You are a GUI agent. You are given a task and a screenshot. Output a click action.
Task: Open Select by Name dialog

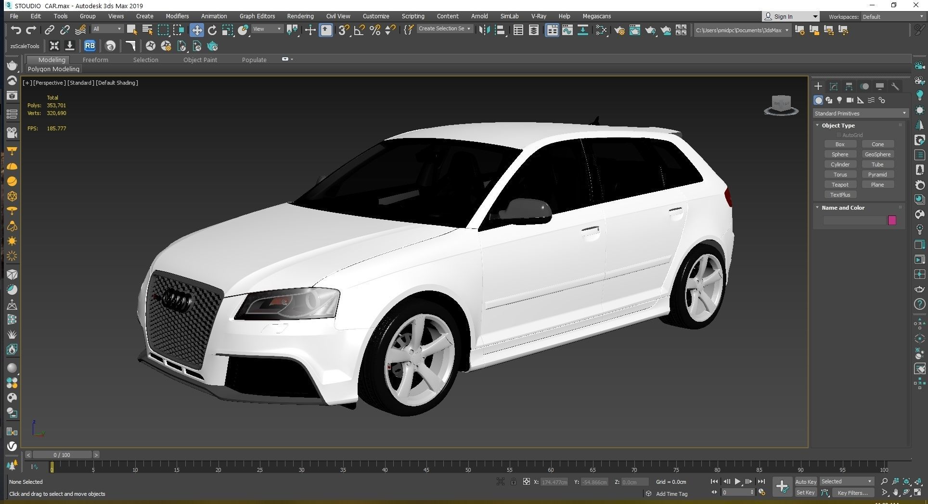point(147,30)
